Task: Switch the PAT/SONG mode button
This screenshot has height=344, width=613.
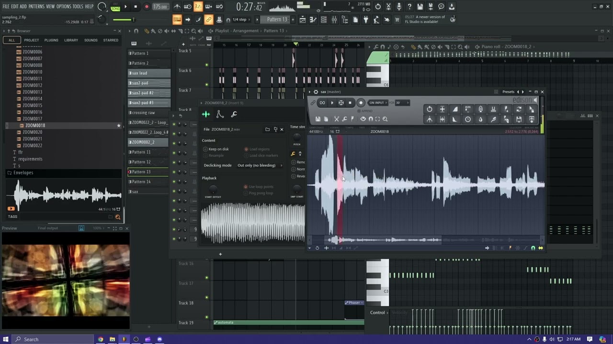Action: pyautogui.click(x=115, y=7)
